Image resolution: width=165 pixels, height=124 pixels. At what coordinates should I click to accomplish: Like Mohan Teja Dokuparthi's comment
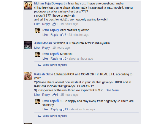click(x=37, y=24)
